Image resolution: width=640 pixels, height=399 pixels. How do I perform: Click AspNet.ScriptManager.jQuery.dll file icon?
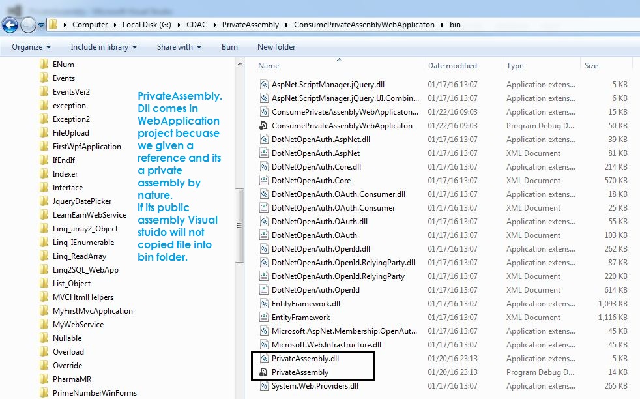(x=264, y=85)
